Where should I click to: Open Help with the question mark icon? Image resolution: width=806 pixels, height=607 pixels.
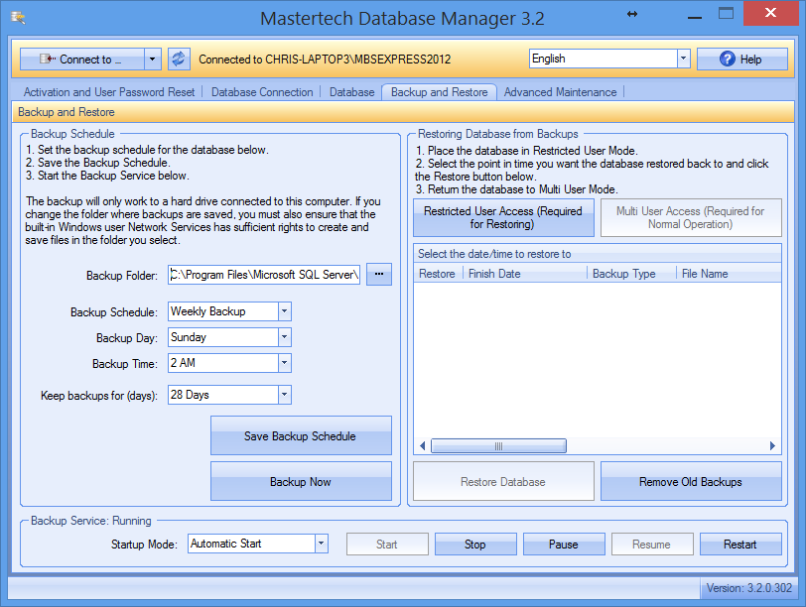[x=741, y=60]
